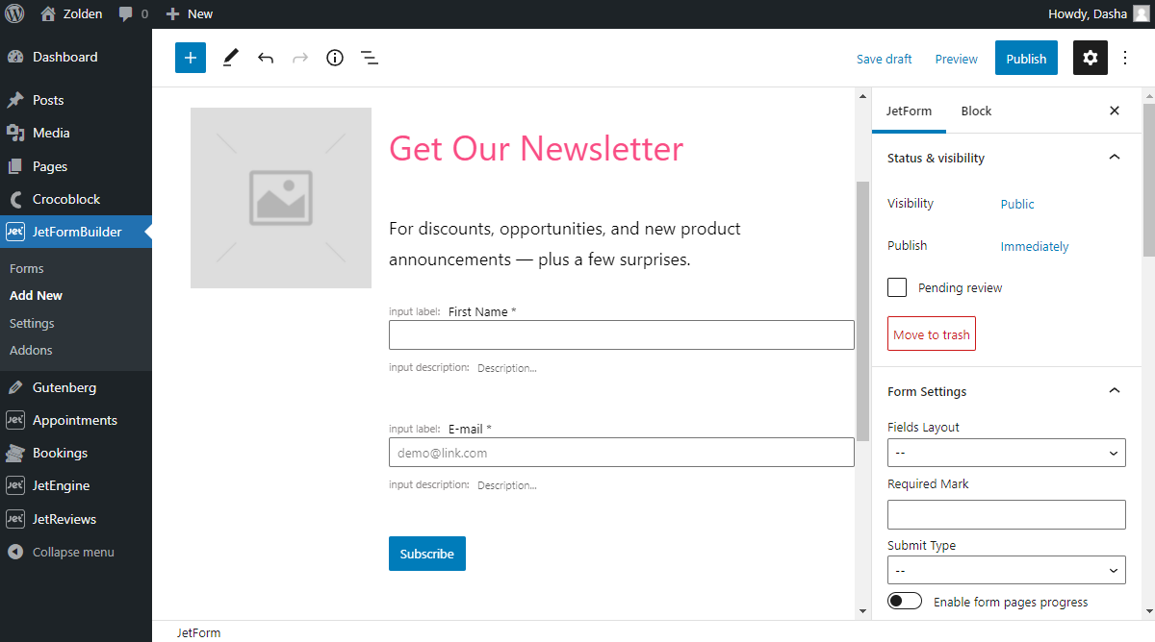
Task: Click inside the Required Mark field
Action: pyautogui.click(x=1006, y=514)
